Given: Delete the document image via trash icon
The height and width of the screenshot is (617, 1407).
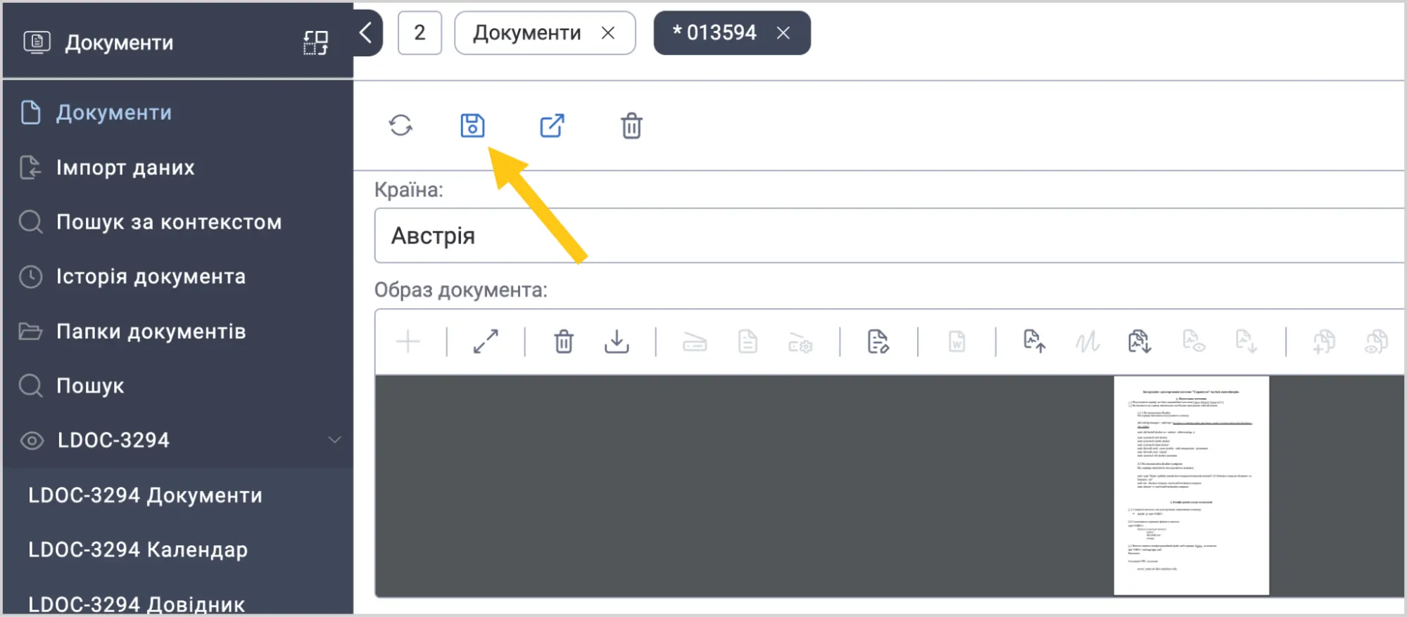Looking at the screenshot, I should point(564,342).
